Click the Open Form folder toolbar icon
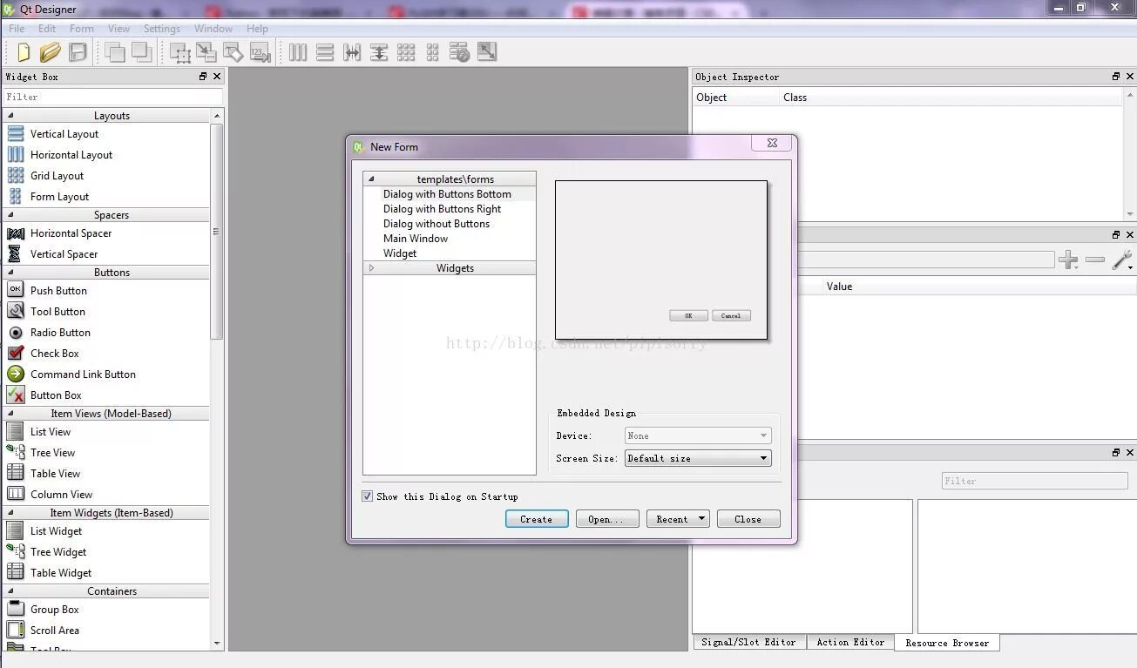This screenshot has height=668, width=1137. point(51,52)
